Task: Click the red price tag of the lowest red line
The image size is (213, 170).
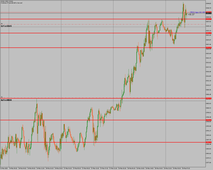Action: [x=209, y=142]
